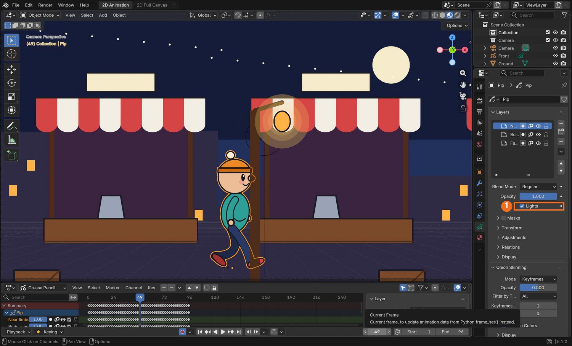The width and height of the screenshot is (572, 346).
Task: Hide the Ground object in outliner
Action: click(555, 64)
